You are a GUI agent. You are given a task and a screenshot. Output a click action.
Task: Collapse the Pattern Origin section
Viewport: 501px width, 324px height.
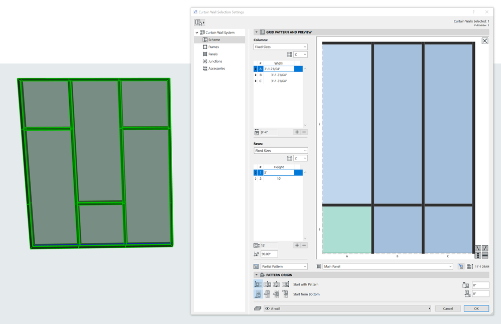pyautogui.click(x=256, y=275)
